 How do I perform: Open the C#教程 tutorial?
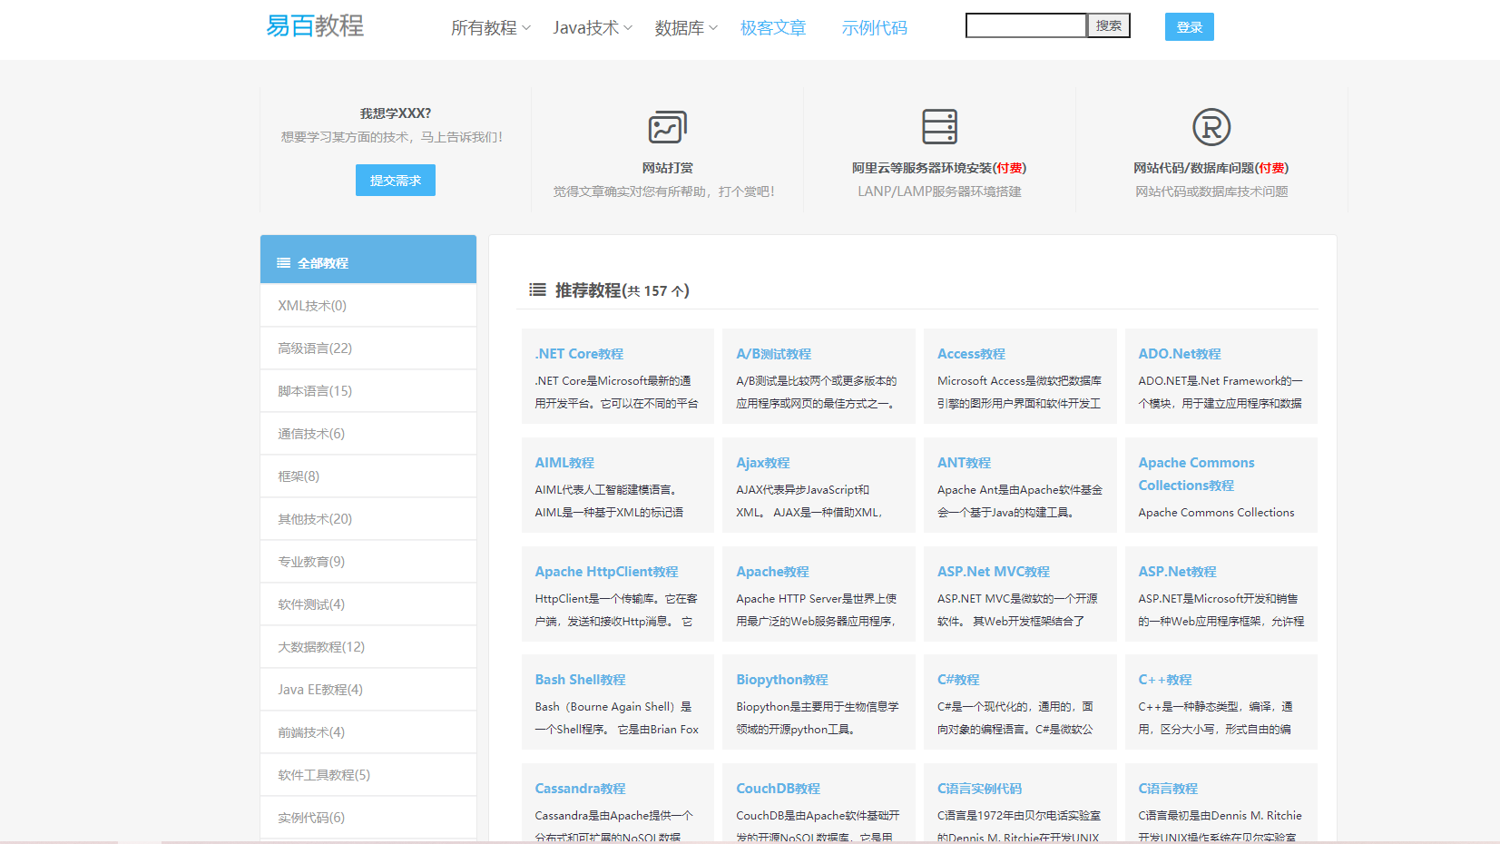click(958, 680)
